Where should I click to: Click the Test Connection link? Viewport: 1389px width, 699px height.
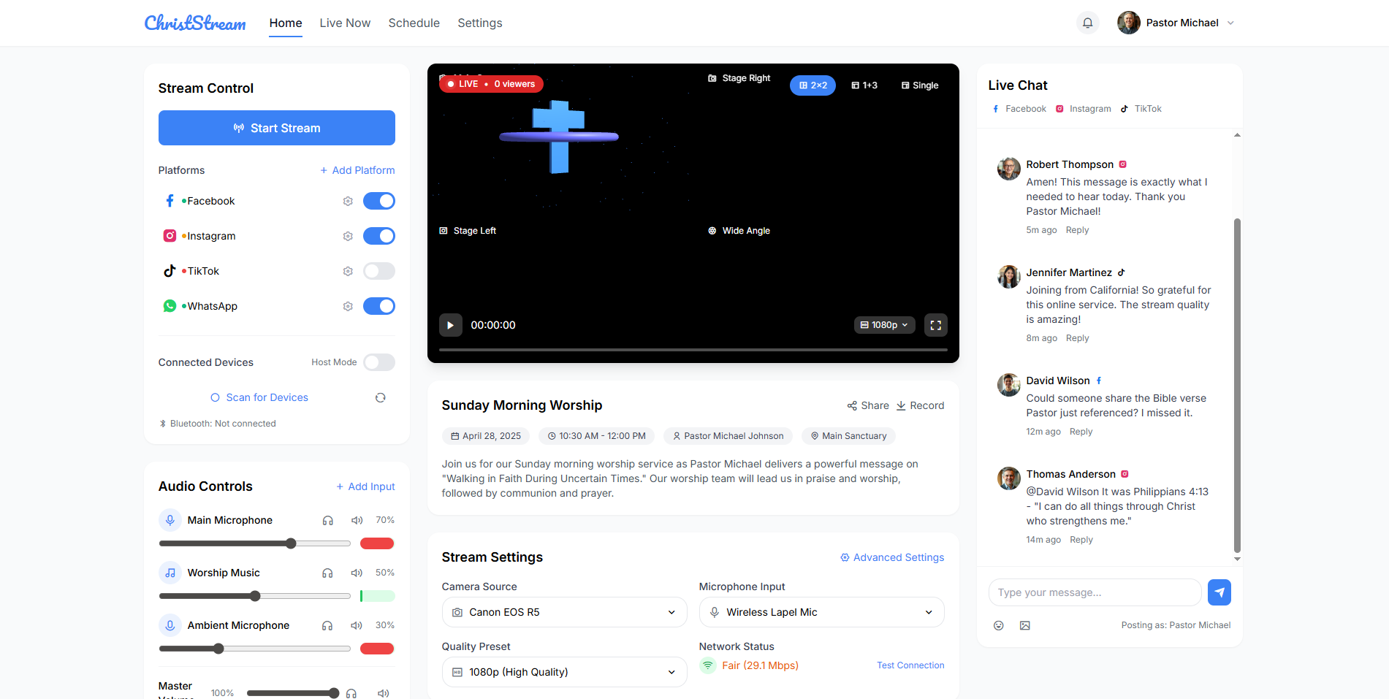[x=910, y=665]
